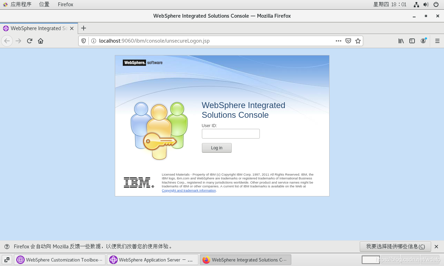Screen dimensions: 444x266
Task: Dismiss the Firefox data notification bar
Action: 437,247
